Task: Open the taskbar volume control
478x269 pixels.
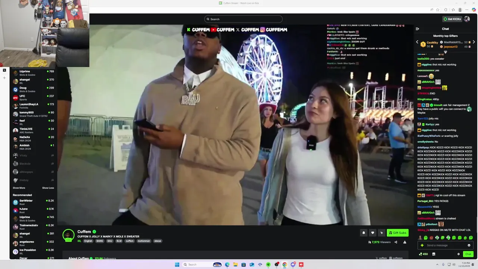Action: [454, 265]
